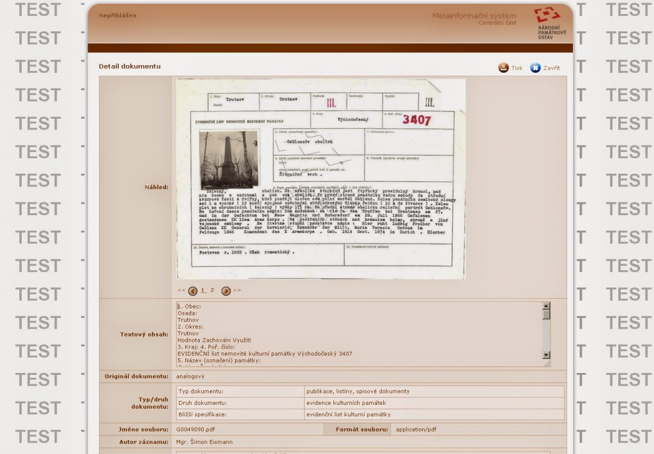This screenshot has height=454, width=654.
Task: Click the Typ dokumentu label cell
Action: (x=240, y=391)
